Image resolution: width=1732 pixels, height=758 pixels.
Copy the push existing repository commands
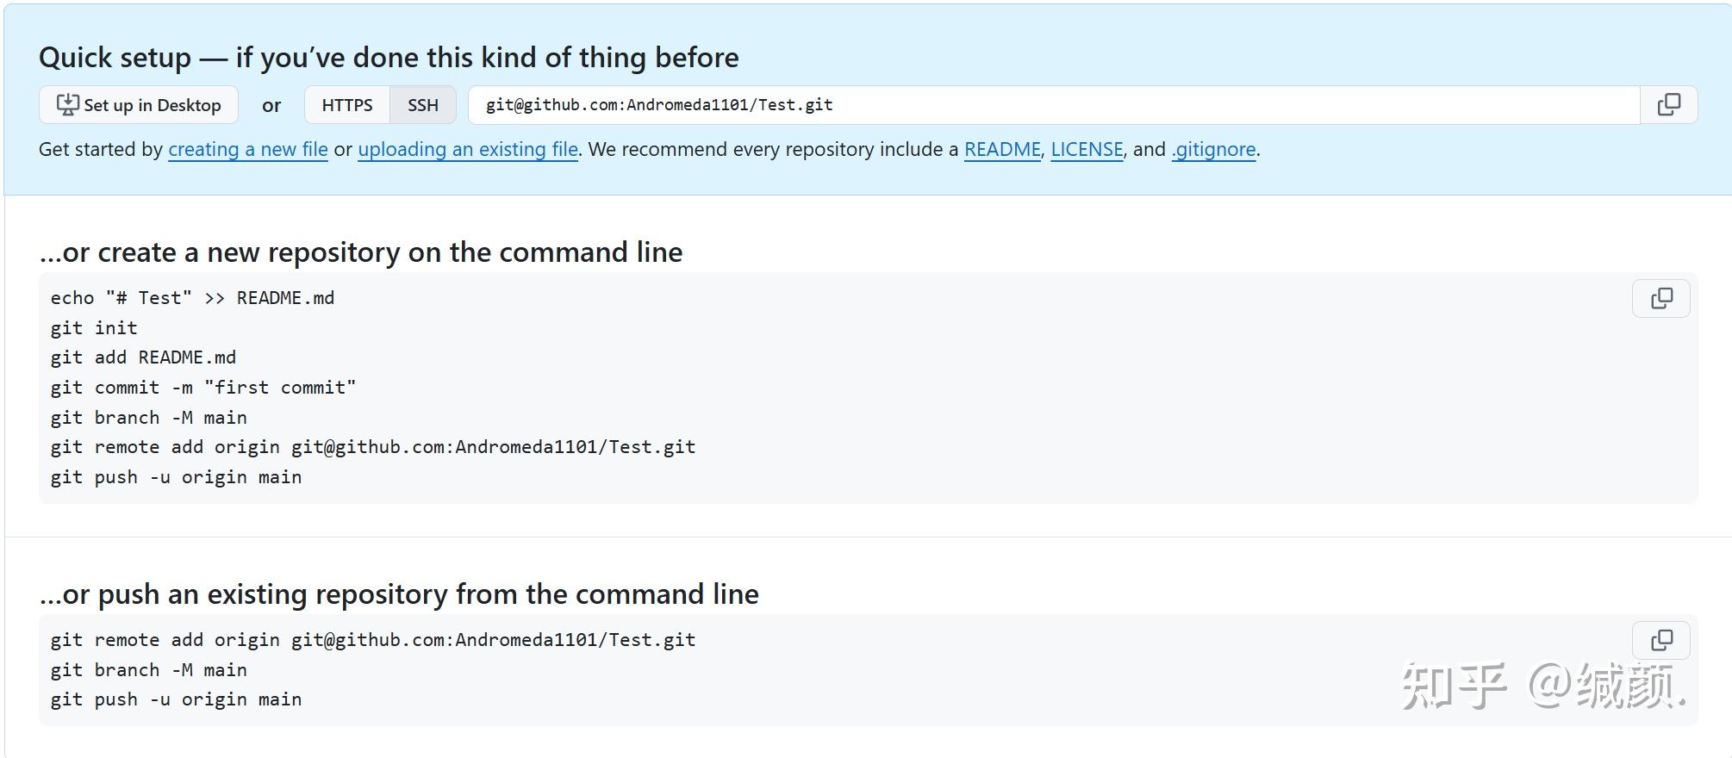1660,641
